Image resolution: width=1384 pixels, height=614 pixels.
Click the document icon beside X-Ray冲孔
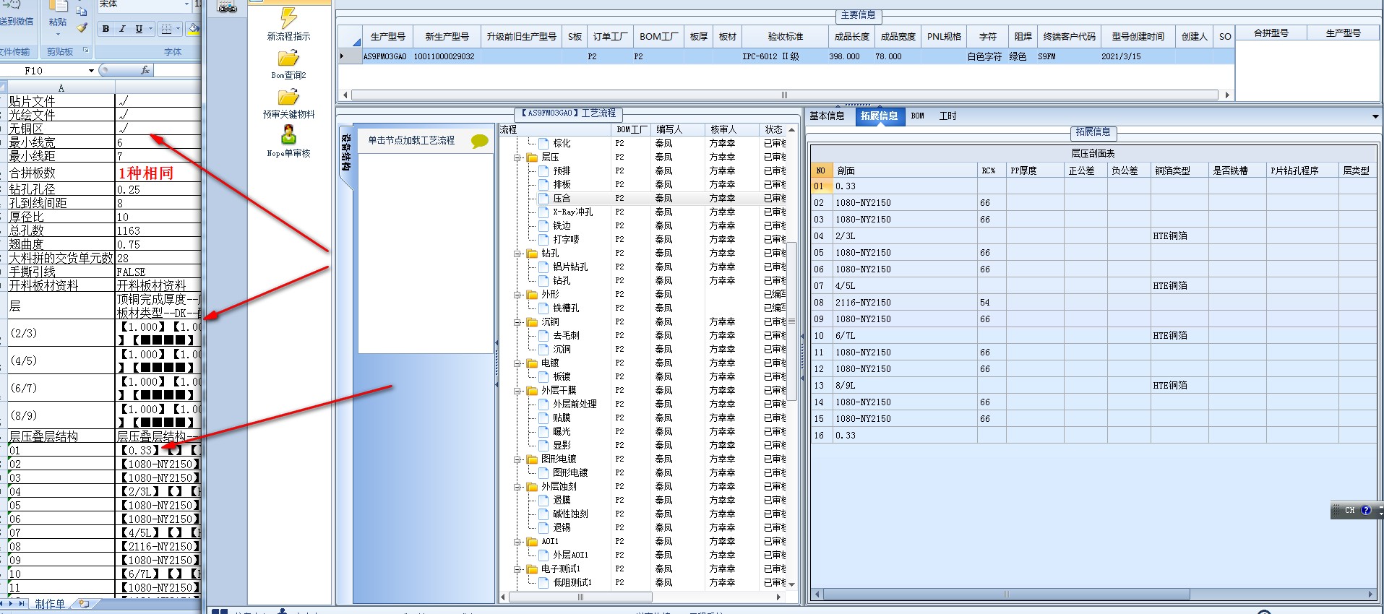(x=543, y=212)
